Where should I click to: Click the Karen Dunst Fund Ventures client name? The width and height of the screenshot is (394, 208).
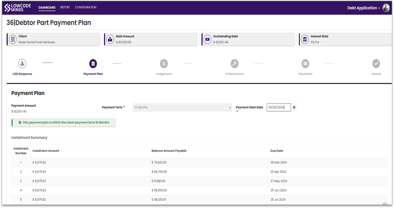(37, 42)
